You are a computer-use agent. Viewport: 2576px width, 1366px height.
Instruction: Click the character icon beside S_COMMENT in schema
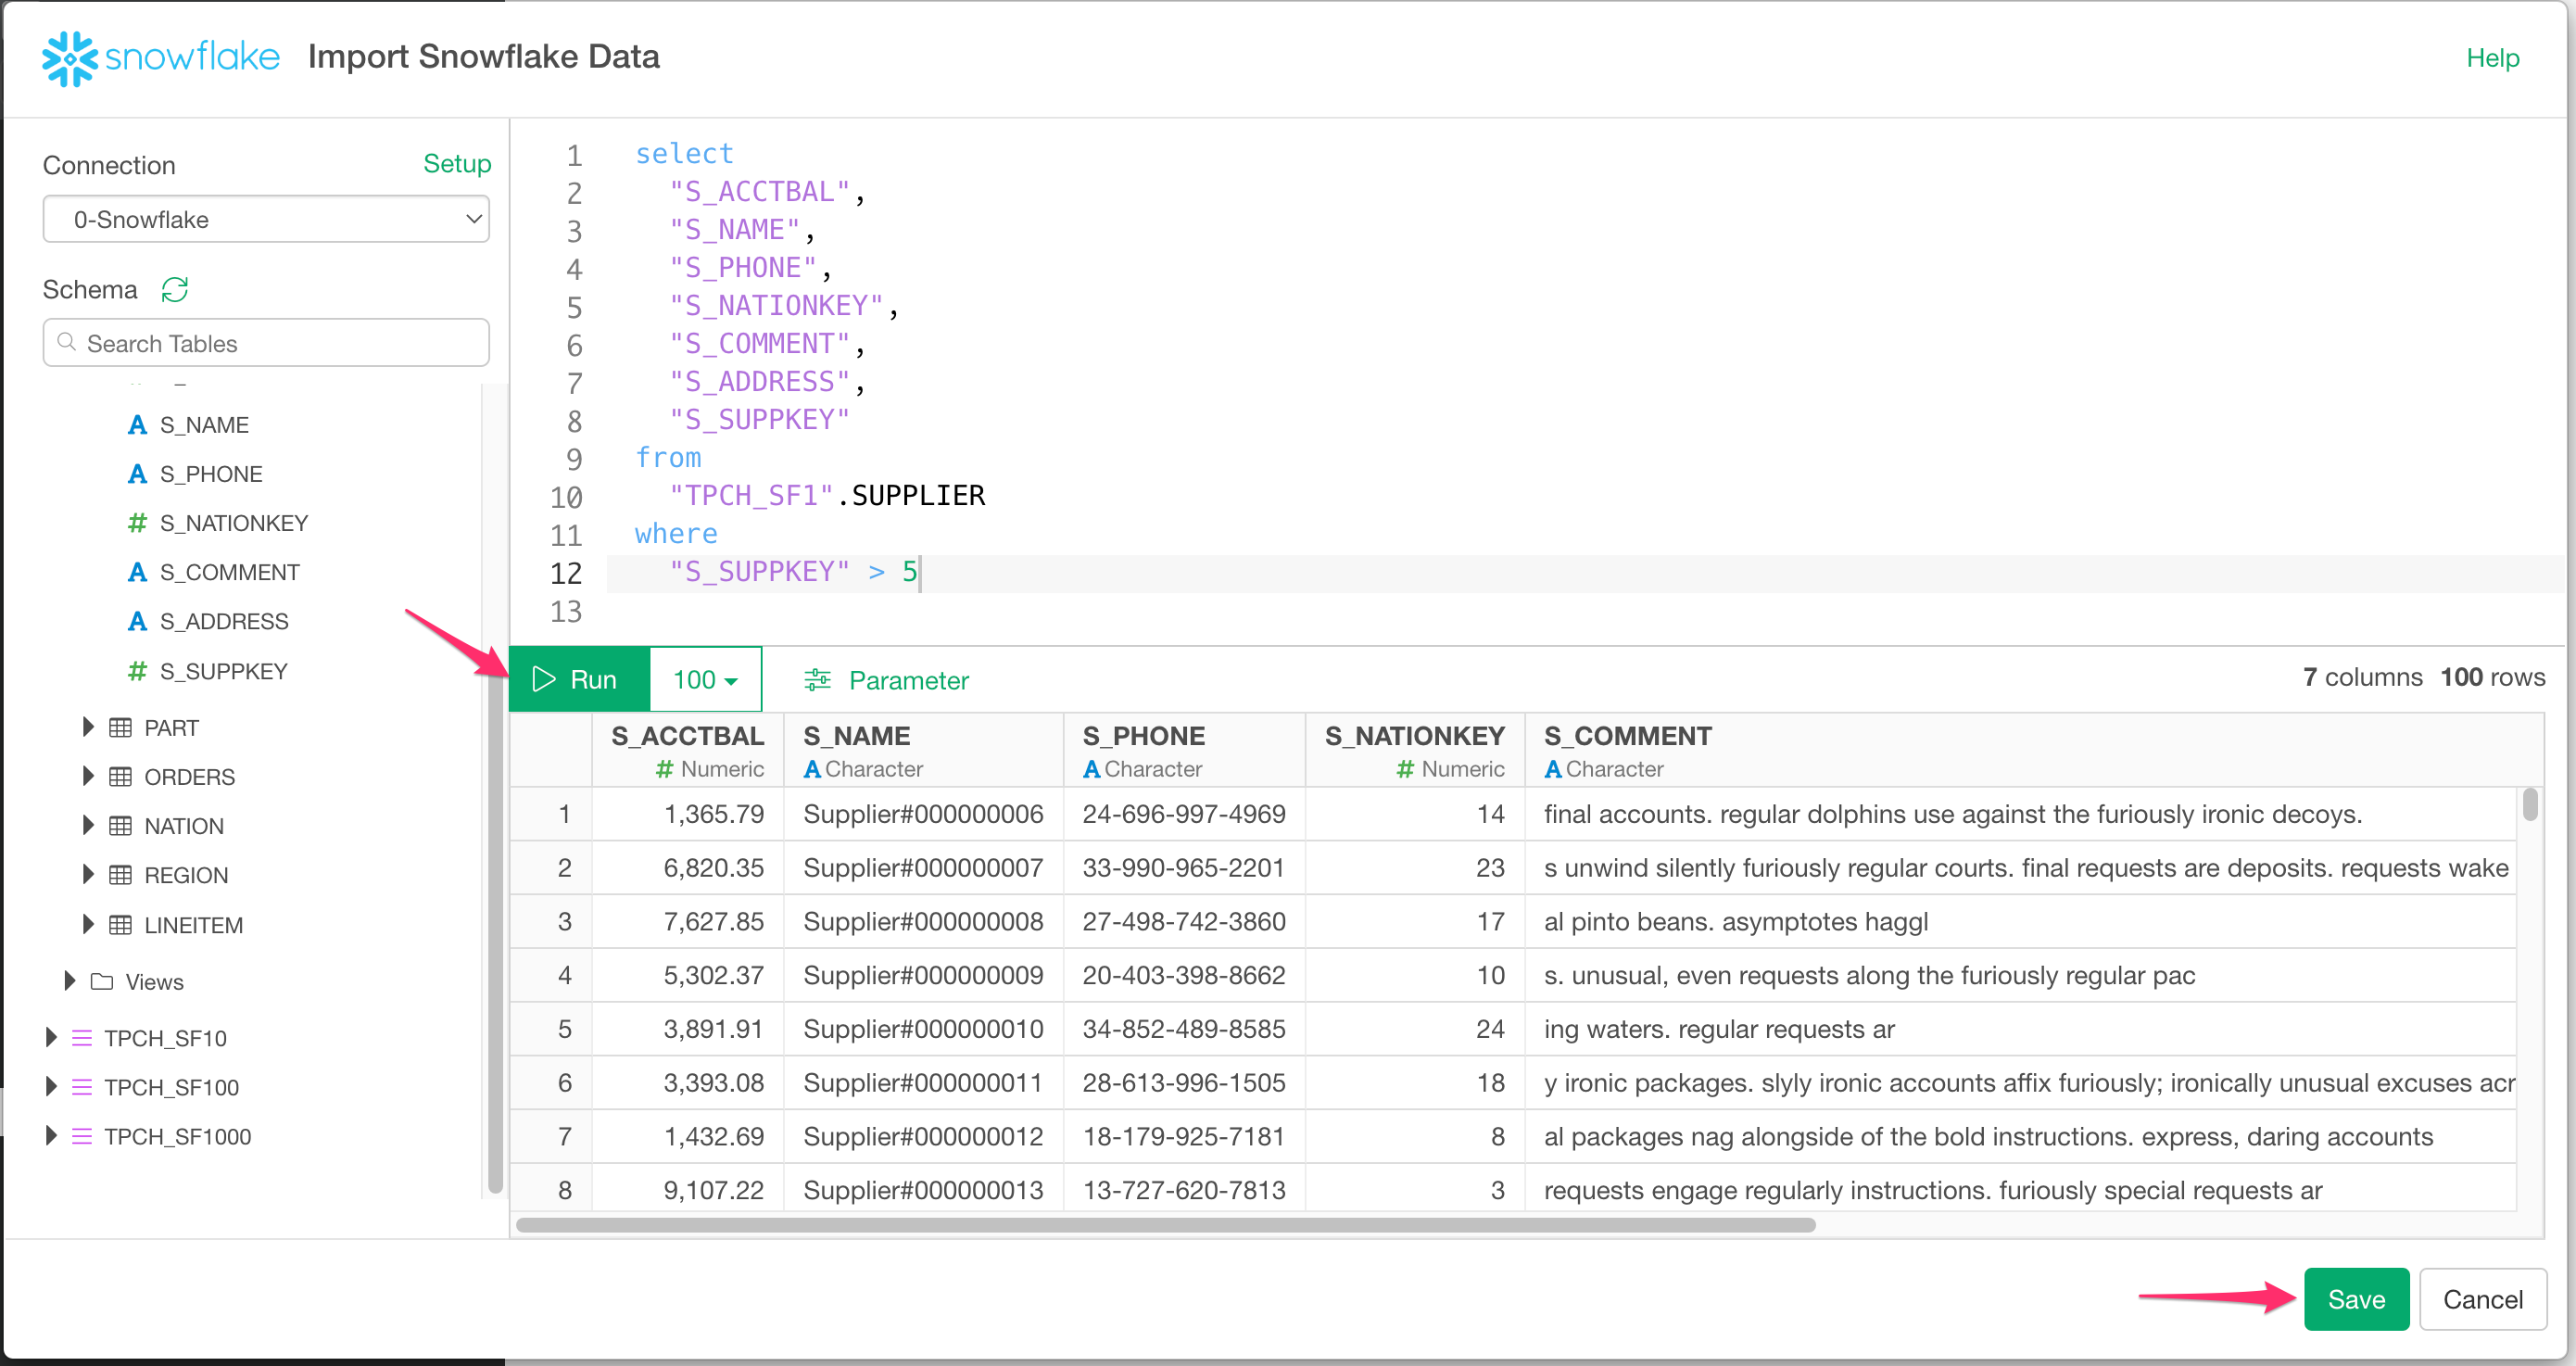pyautogui.click(x=137, y=572)
